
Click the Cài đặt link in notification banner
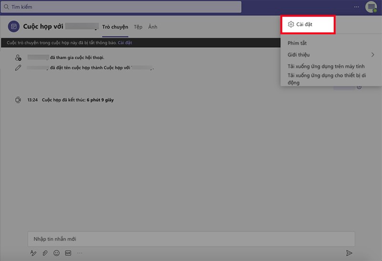pyautogui.click(x=125, y=43)
